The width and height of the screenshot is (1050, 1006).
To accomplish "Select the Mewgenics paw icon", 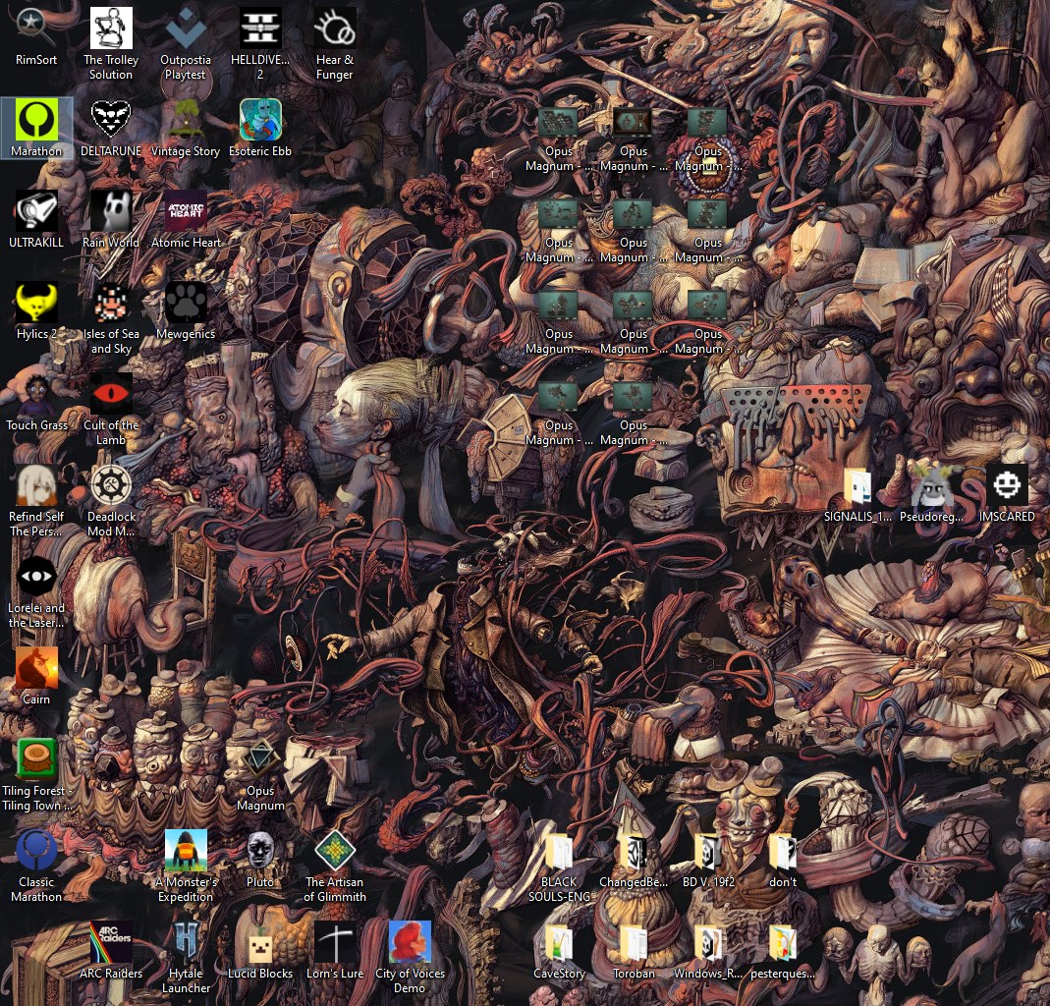I will tap(186, 302).
